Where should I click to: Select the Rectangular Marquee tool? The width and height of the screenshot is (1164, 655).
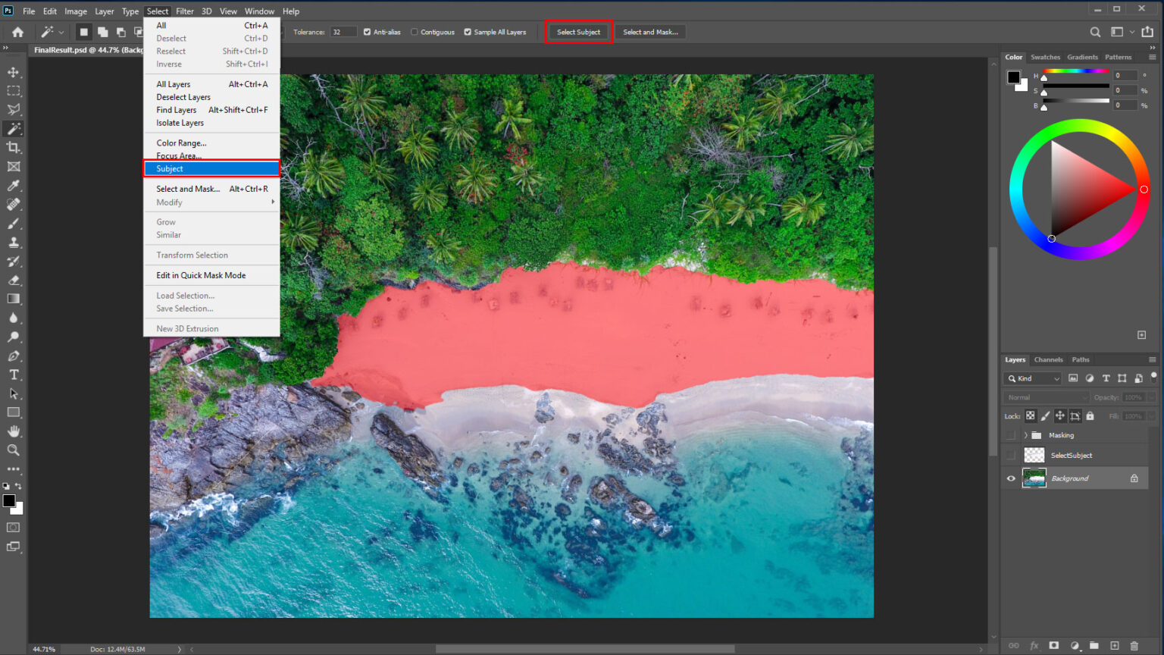pos(11,91)
